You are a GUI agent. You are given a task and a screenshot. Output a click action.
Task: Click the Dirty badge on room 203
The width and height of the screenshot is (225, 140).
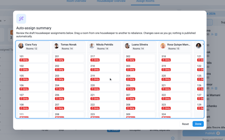point(60,79)
